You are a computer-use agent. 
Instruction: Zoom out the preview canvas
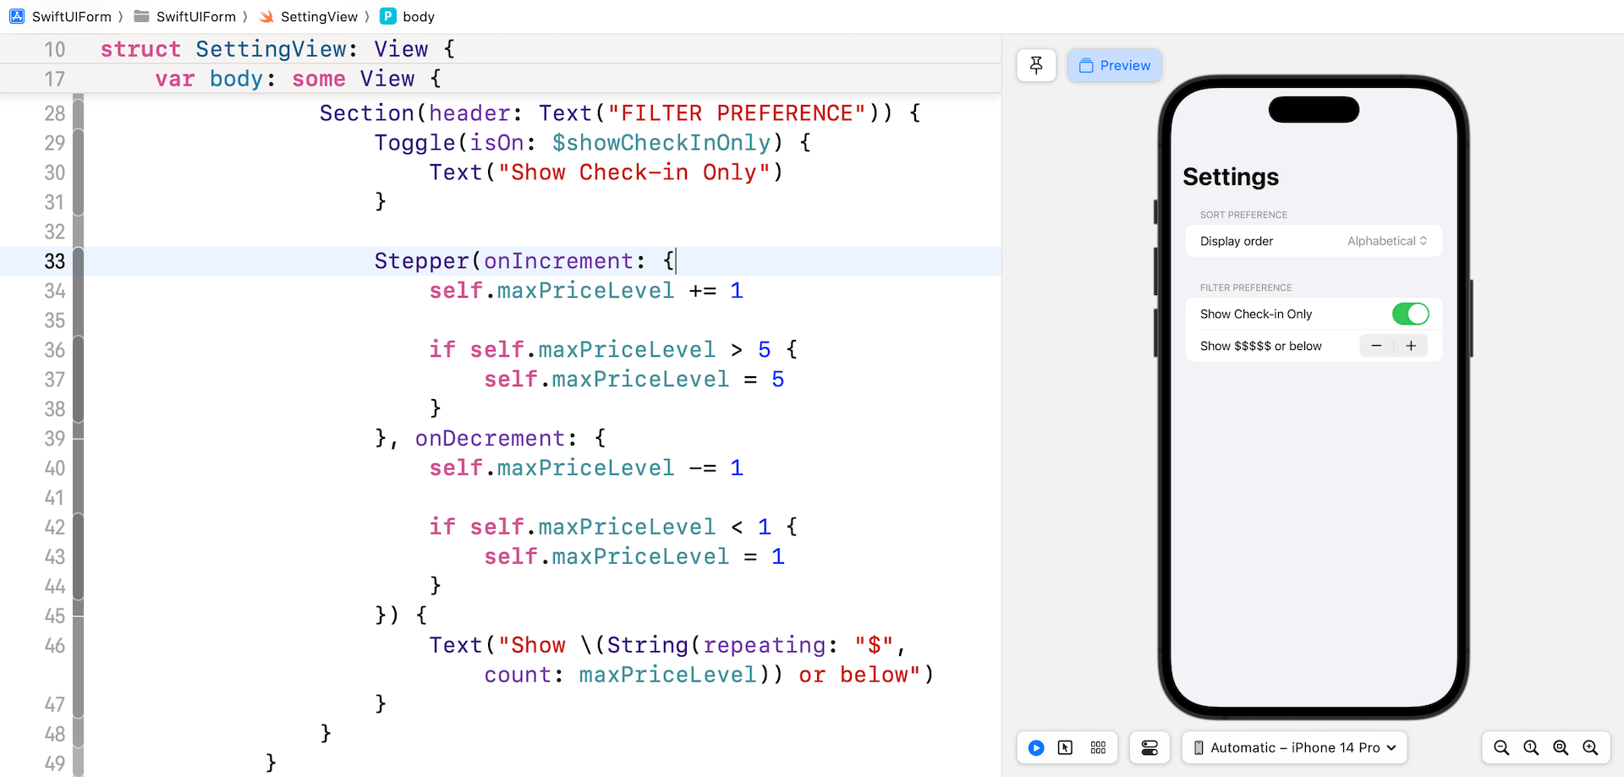coord(1501,747)
